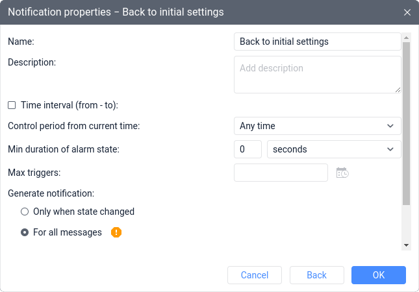
Task: Click the Cancel button
Action: pyautogui.click(x=255, y=275)
